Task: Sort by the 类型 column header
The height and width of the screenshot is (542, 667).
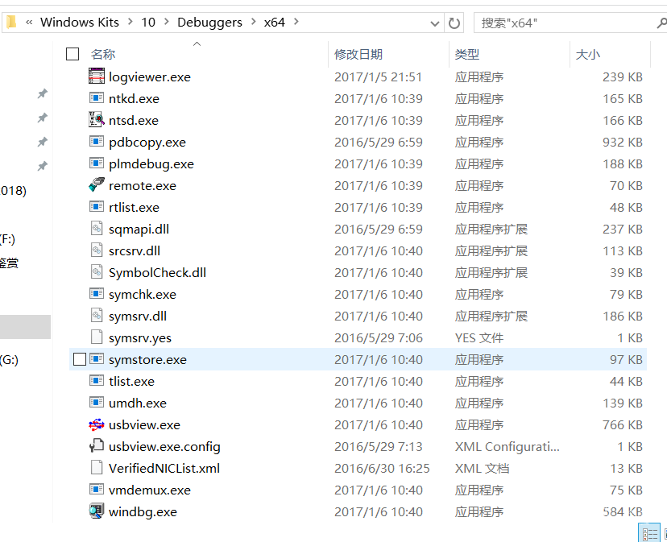Action: coord(467,54)
